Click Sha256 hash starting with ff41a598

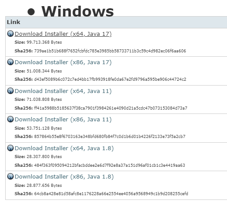pyautogui.click(x=110, y=108)
